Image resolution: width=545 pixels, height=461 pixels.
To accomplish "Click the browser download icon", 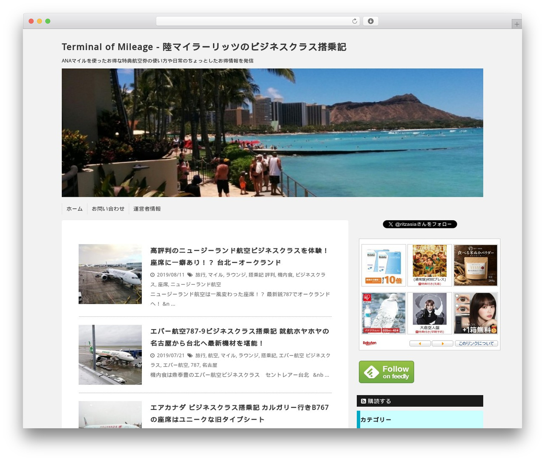I will coord(370,21).
